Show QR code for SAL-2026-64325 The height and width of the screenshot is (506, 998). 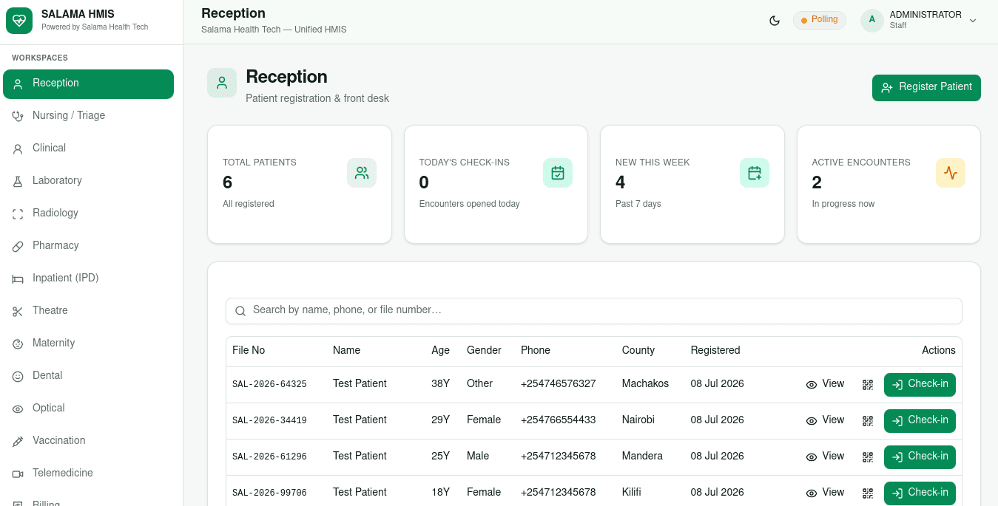868,385
